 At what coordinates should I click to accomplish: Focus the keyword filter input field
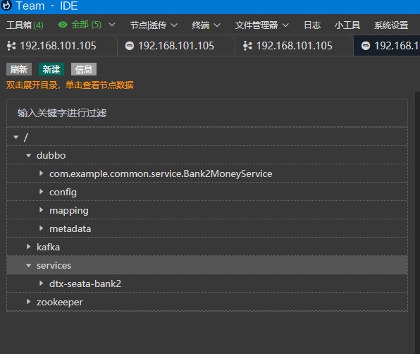tap(207, 113)
